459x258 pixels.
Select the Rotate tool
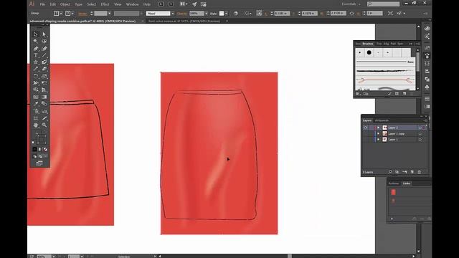(36, 76)
